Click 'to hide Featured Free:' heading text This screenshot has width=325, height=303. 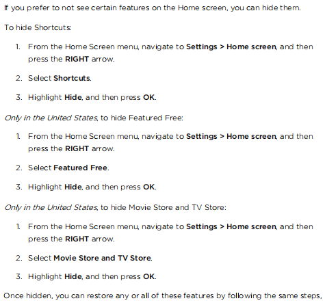point(142,118)
